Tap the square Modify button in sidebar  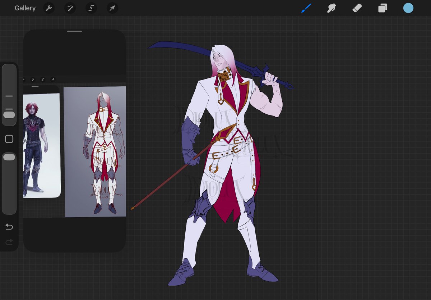coord(9,139)
